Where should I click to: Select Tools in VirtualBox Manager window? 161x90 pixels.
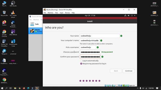tap(35, 24)
